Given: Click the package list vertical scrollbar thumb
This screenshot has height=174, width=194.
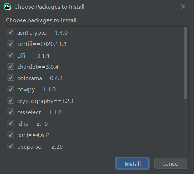Looking at the screenshot, I should [186, 63].
